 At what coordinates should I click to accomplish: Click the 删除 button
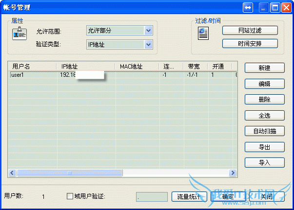tap(265, 100)
